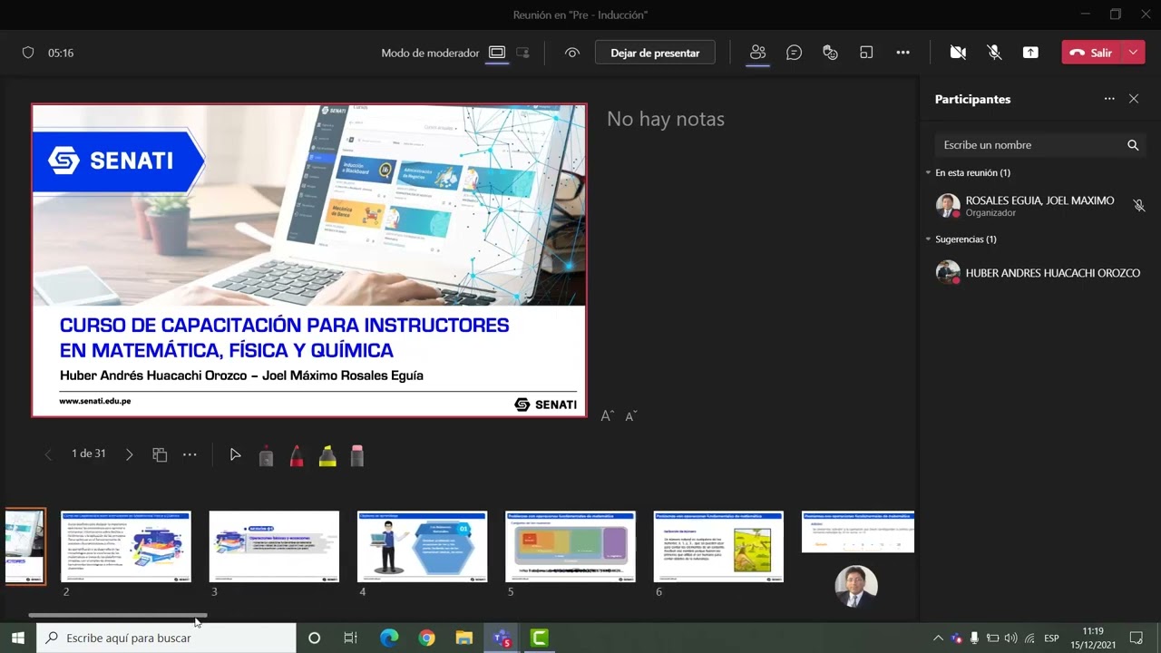Open the volume control in the tray

1010,638
